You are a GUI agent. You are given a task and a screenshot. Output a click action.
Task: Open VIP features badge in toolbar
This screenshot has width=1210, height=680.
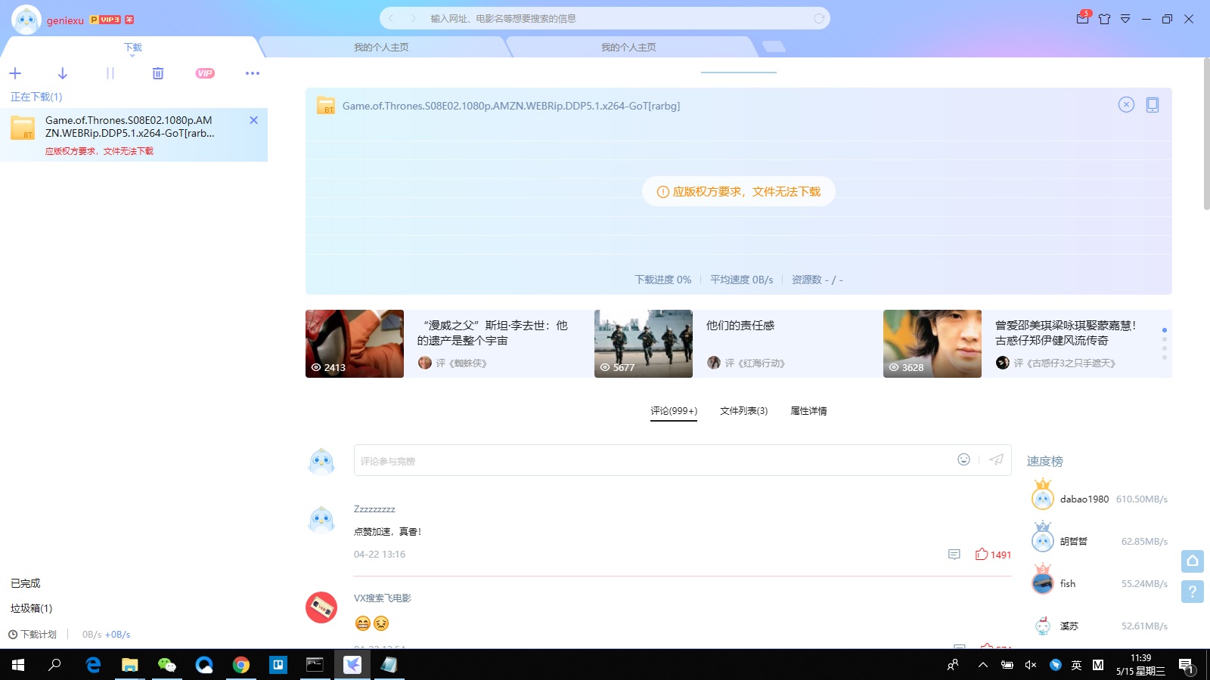point(205,73)
